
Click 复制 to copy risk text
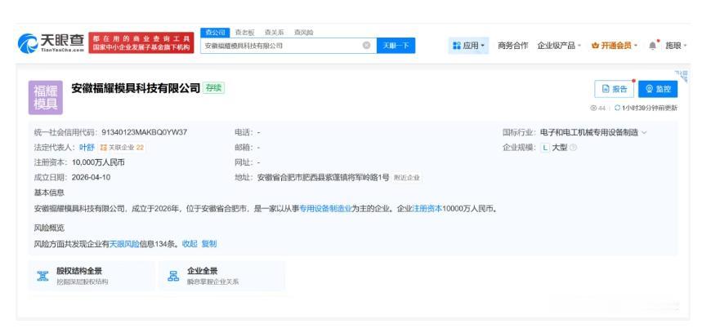click(x=209, y=244)
